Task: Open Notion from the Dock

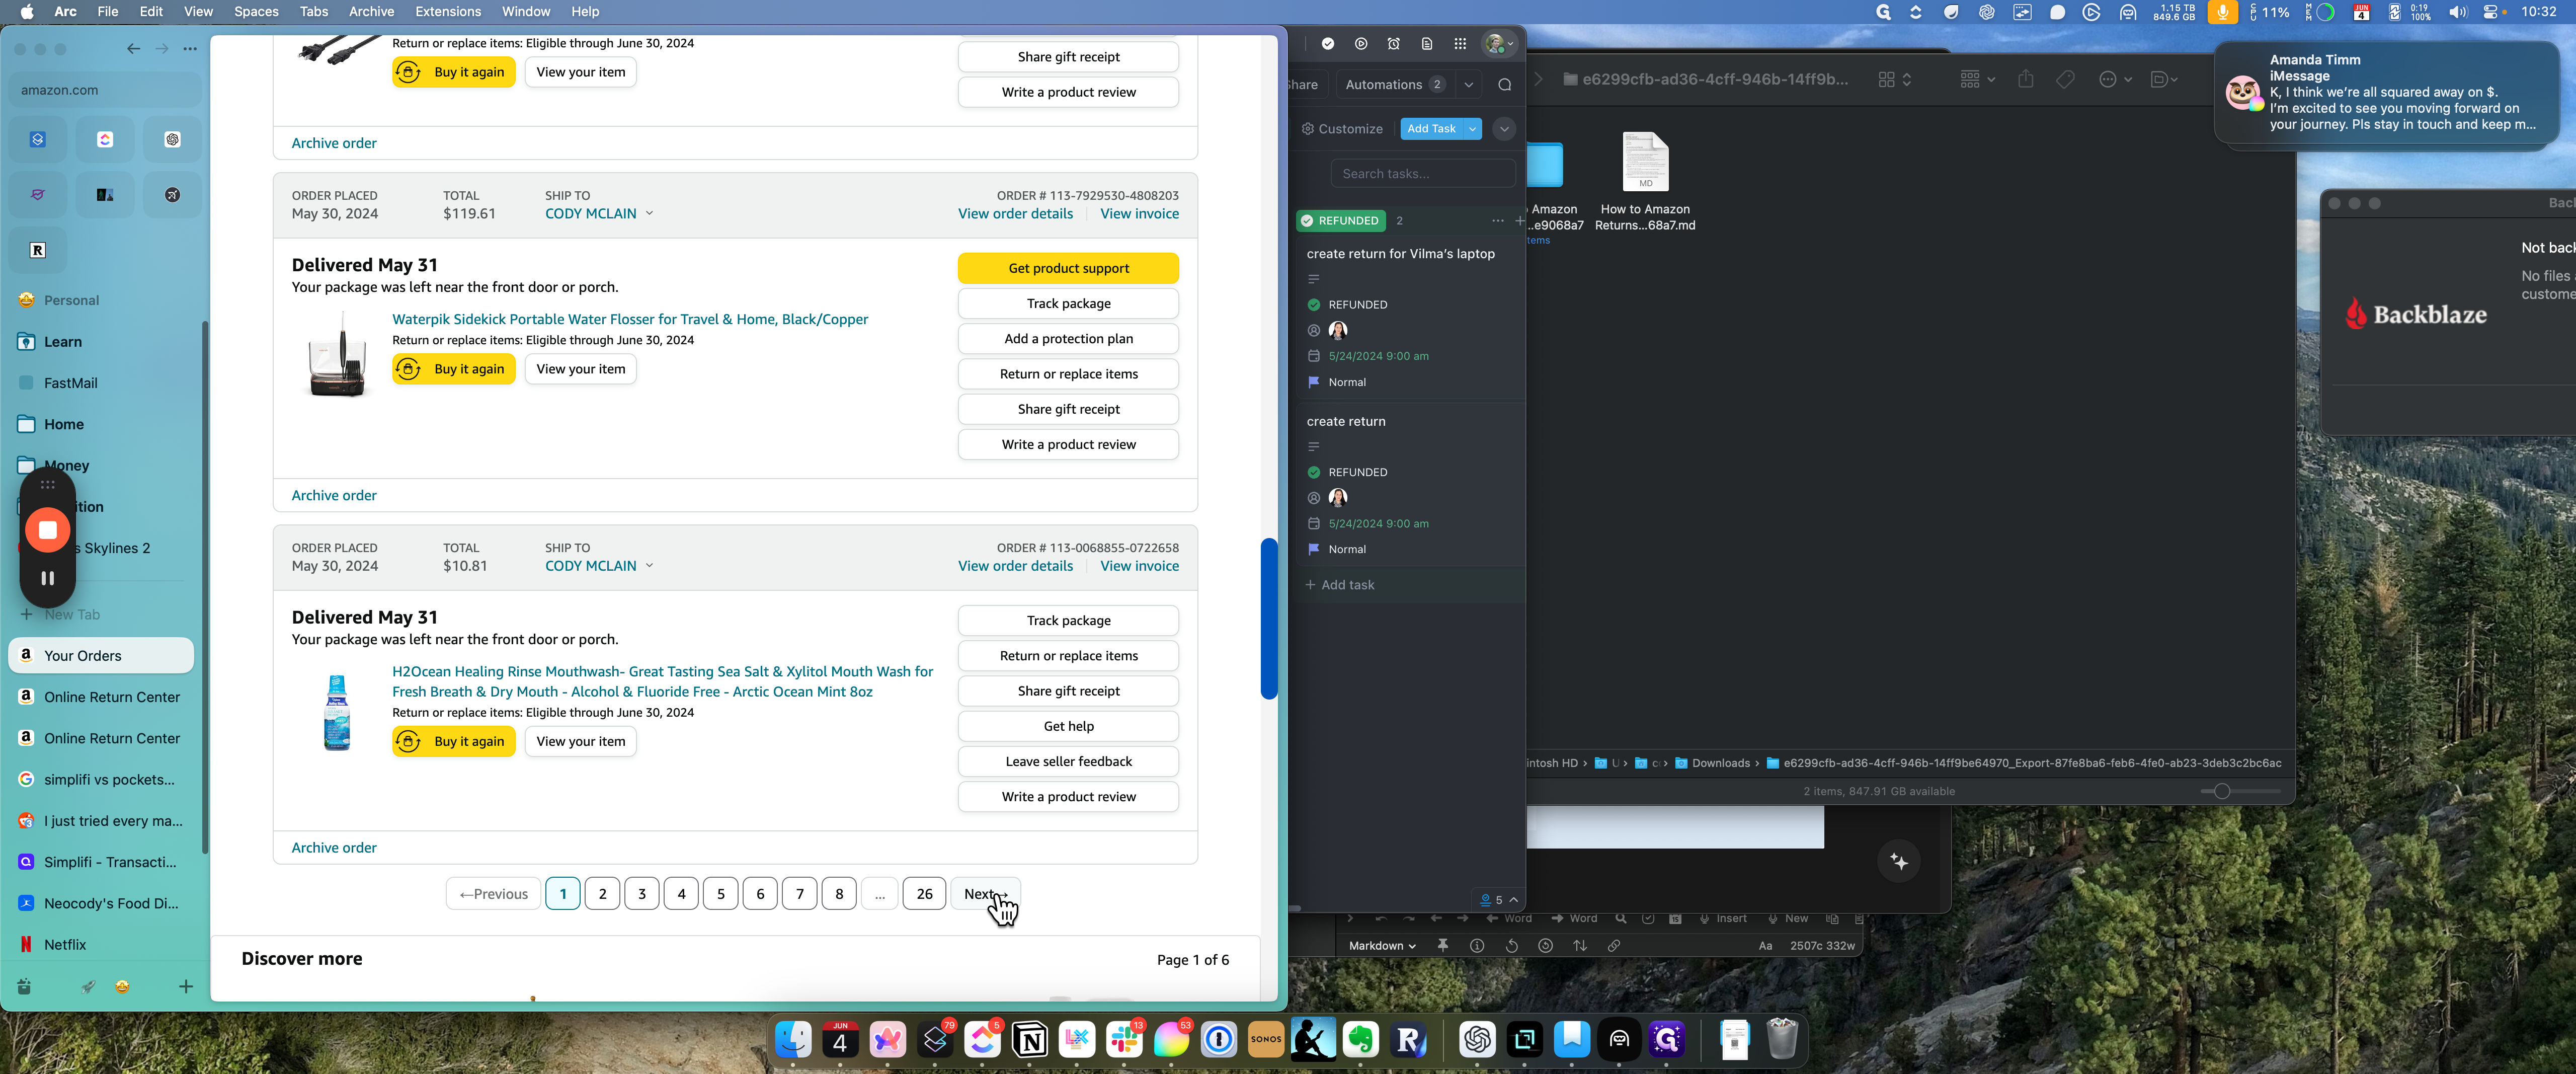Action: pos(1030,1040)
